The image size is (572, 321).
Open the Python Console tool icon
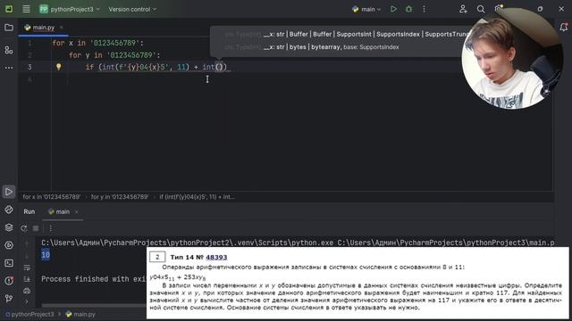click(x=9, y=245)
